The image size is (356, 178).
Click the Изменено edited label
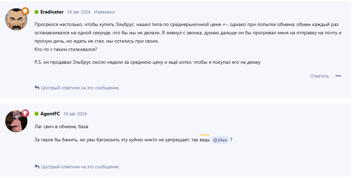(x=104, y=12)
